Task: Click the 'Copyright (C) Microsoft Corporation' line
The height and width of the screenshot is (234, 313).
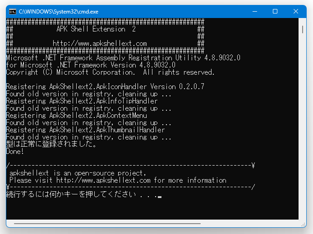Action: (110, 72)
